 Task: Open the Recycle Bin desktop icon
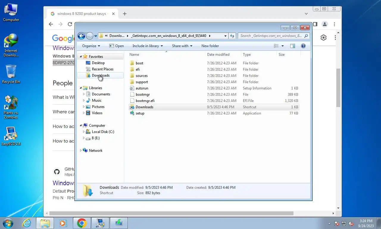click(11, 74)
